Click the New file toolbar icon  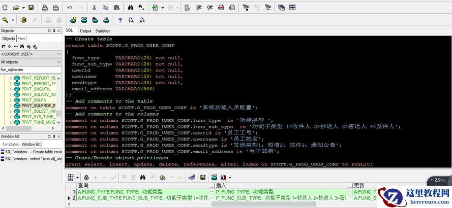5,8
